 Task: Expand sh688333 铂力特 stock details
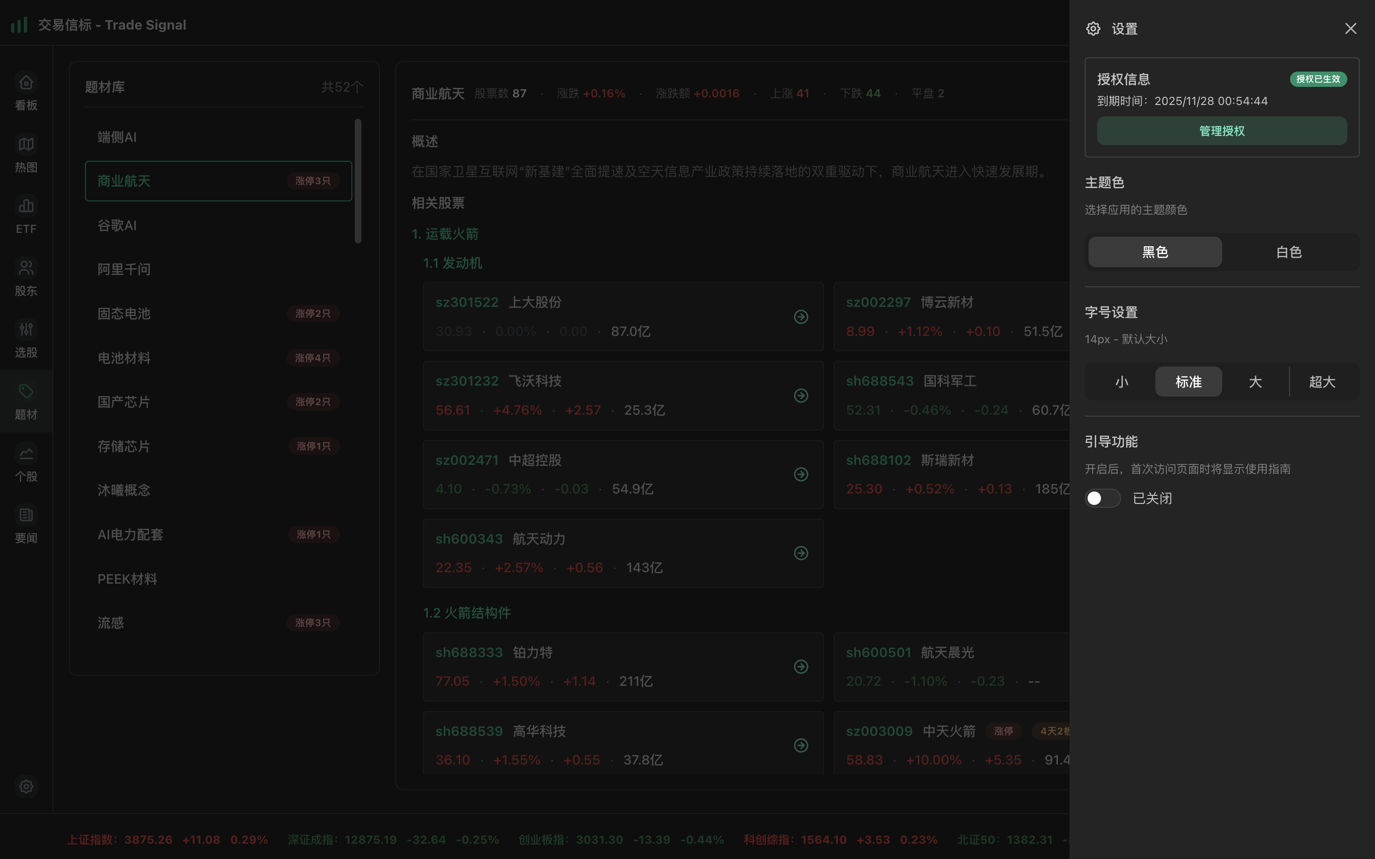(801, 667)
